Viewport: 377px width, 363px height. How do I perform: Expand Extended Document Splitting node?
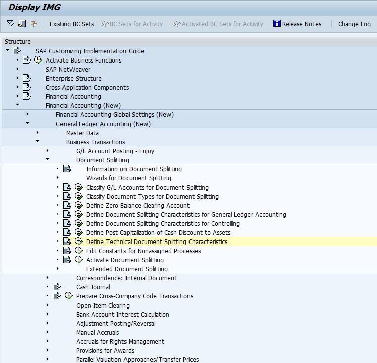[57, 269]
